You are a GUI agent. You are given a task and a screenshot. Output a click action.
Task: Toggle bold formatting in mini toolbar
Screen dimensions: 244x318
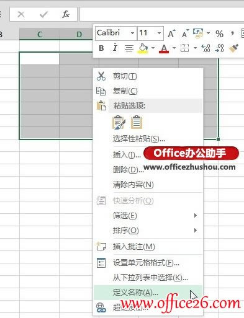101,48
